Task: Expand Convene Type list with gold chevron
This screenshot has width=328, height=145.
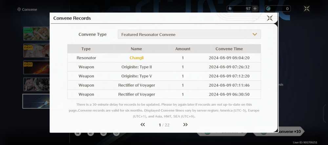Action: (x=255, y=35)
